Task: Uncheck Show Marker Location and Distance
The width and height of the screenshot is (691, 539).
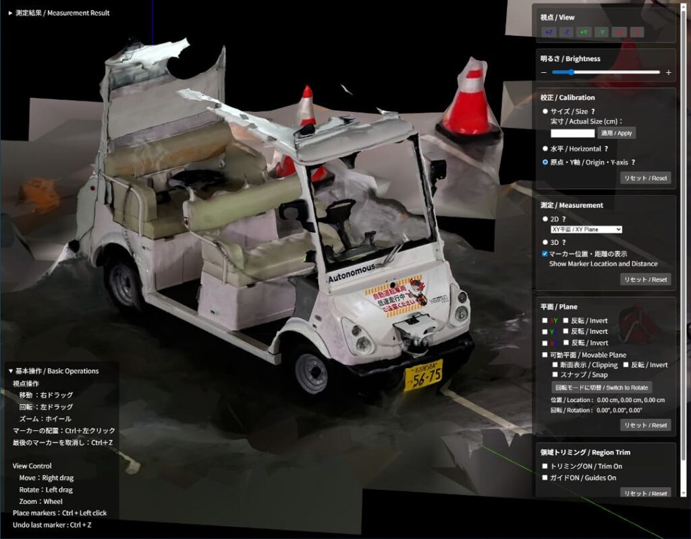Action: click(x=545, y=254)
